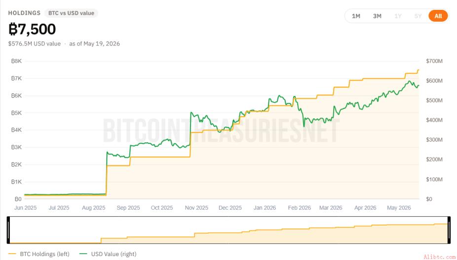Switch to the 1Y time range
Screen dimensions: 457x260
click(x=398, y=16)
